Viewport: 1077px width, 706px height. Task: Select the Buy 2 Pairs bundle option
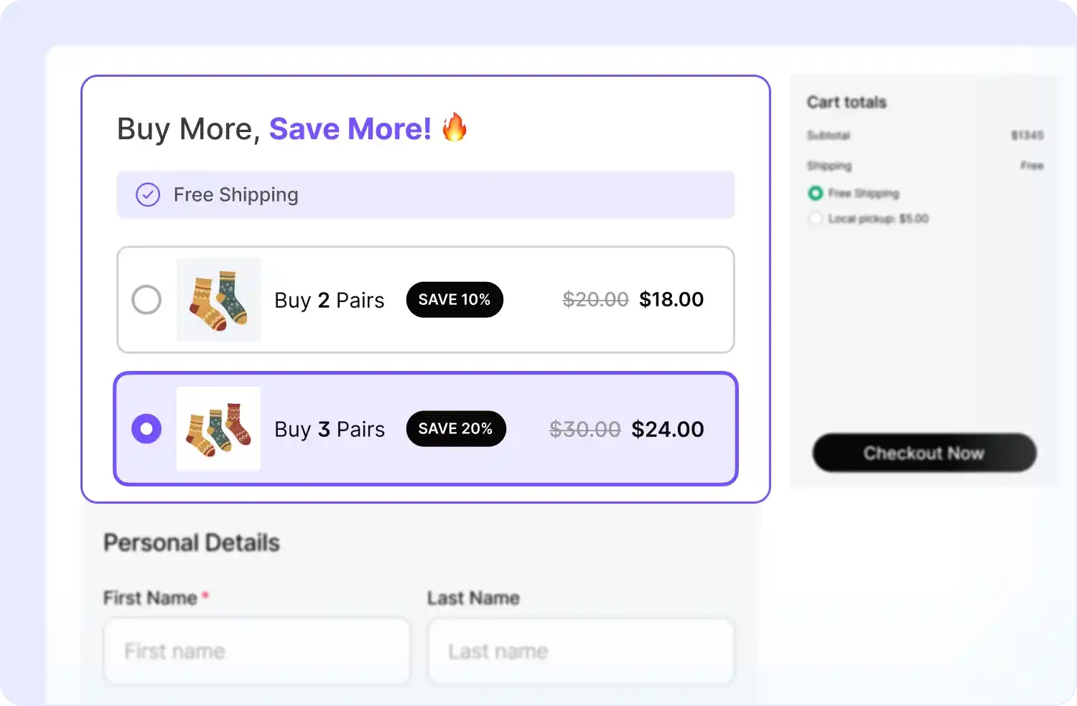pyautogui.click(x=146, y=300)
